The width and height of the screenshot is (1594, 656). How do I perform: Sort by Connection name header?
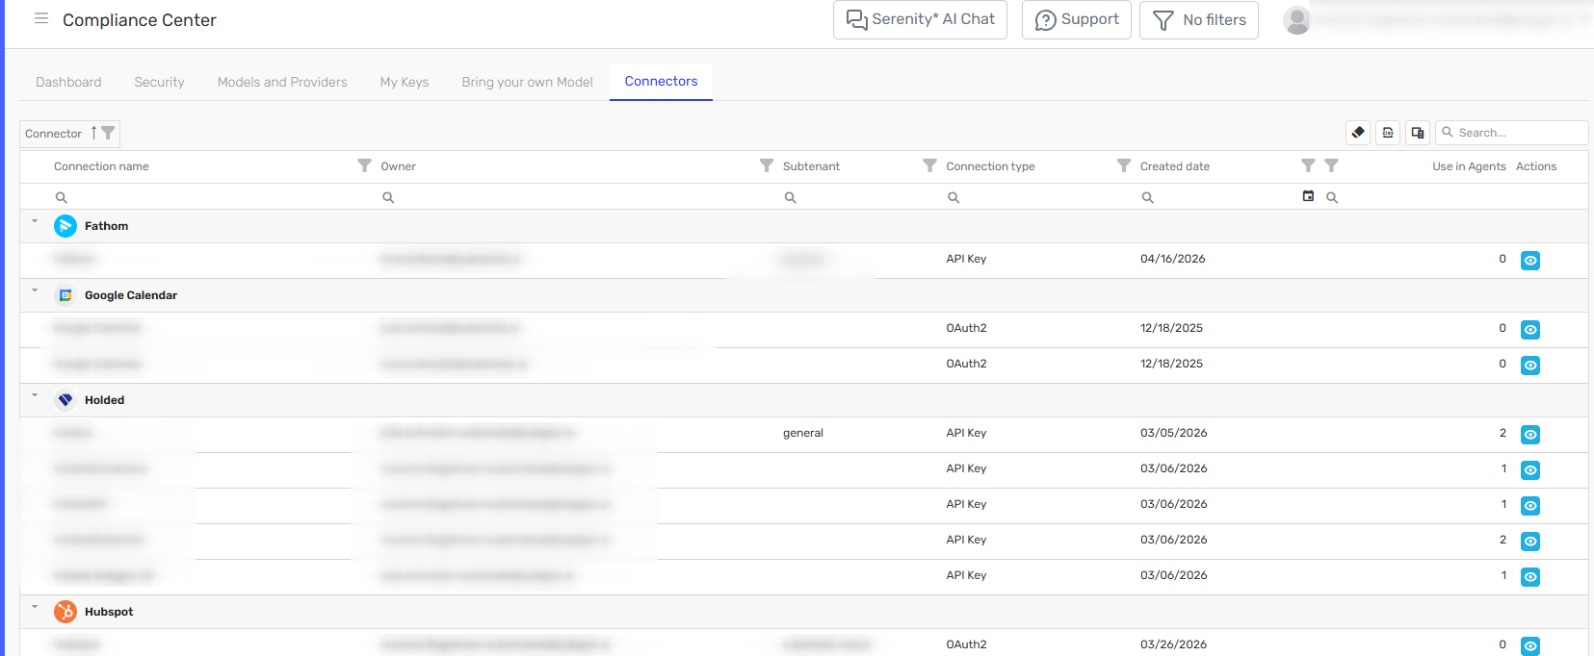[x=101, y=166]
